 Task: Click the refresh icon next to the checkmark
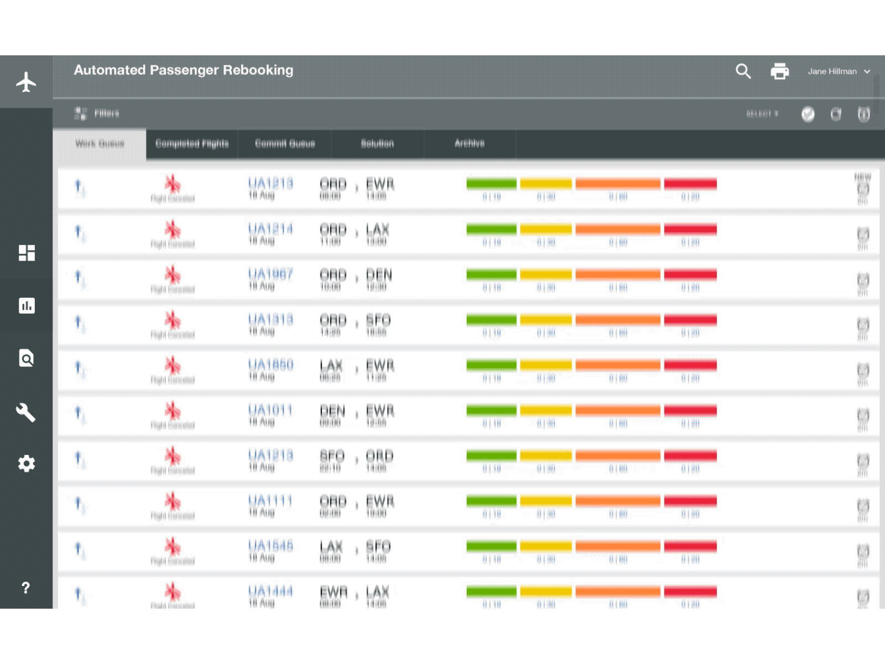836,115
